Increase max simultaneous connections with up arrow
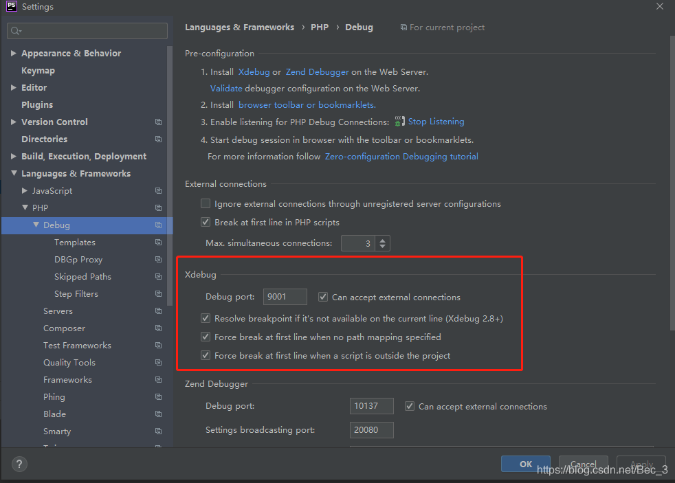Screen dimensions: 675x483 382,240
